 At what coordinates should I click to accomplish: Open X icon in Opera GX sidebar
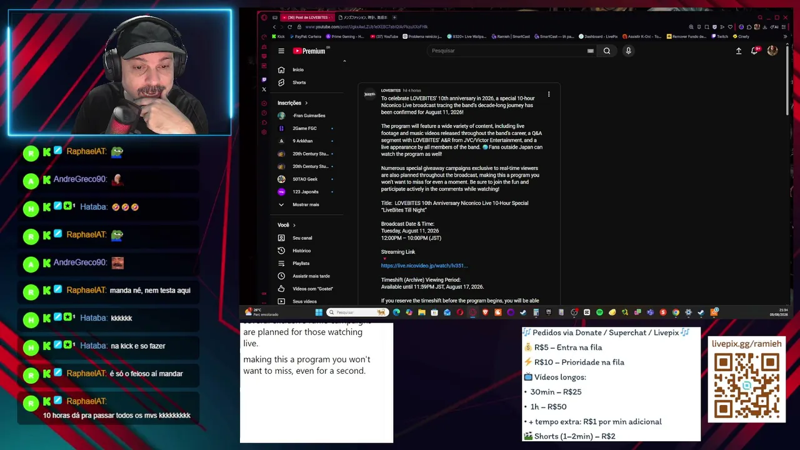264,89
